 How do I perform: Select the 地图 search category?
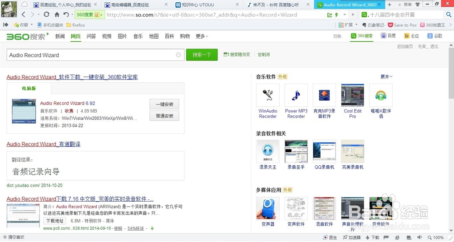(154, 36)
